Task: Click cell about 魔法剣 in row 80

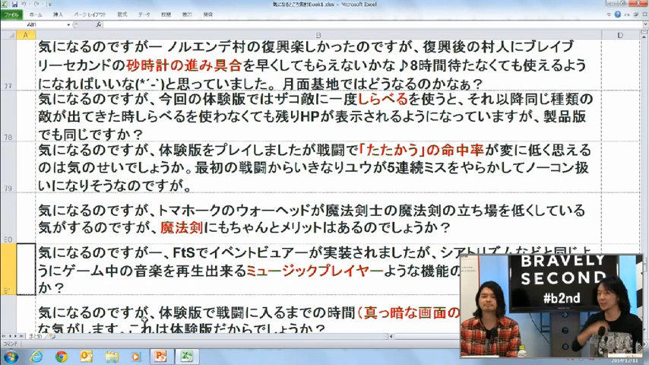Action: click(x=318, y=218)
